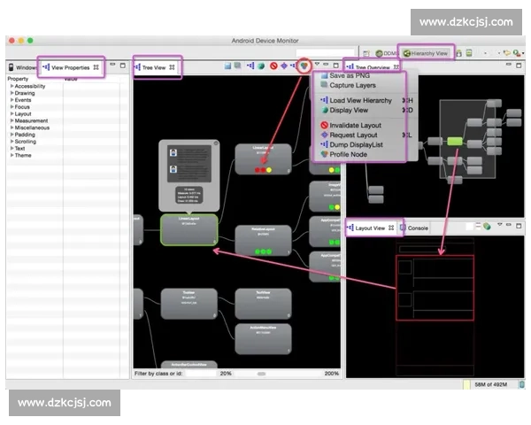Expand the Scrolling property group

pos(12,142)
